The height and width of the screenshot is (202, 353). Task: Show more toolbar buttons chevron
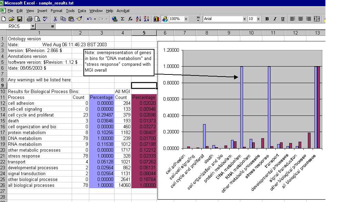(x=198, y=19)
